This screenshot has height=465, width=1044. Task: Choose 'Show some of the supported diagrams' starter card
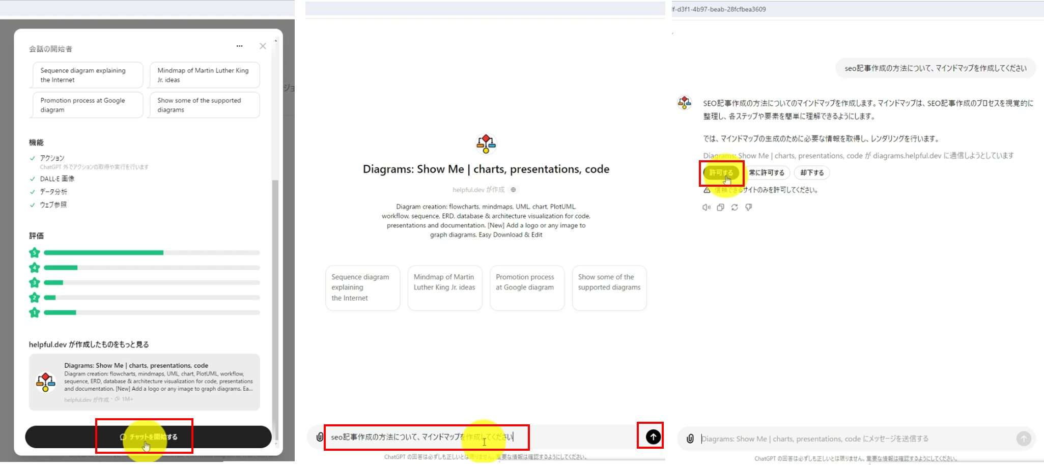[x=609, y=287]
